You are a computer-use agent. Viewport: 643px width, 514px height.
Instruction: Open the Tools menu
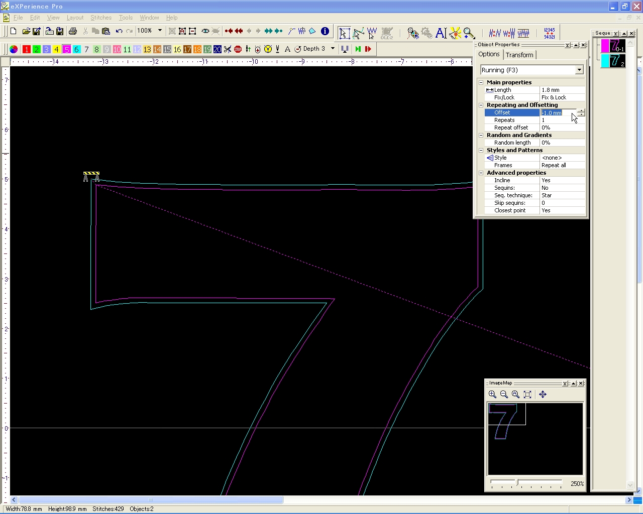click(x=126, y=18)
